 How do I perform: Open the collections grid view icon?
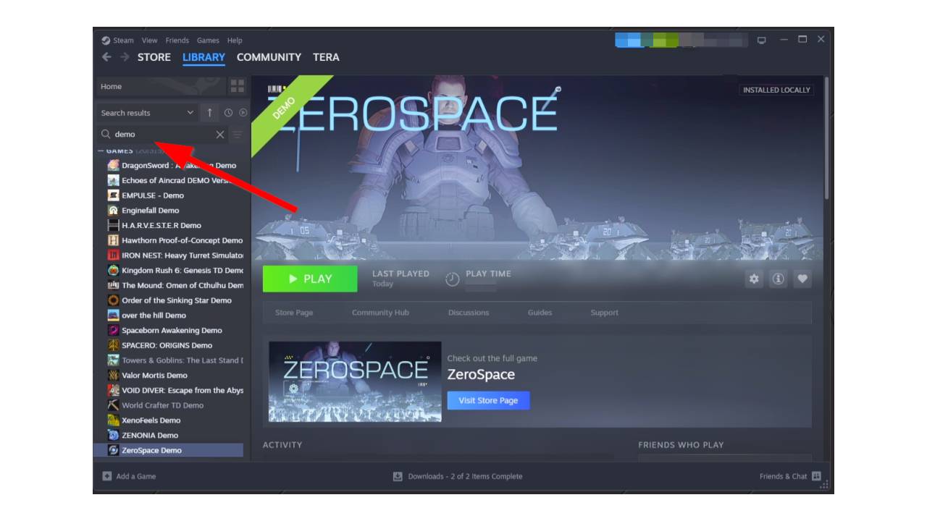tap(238, 87)
